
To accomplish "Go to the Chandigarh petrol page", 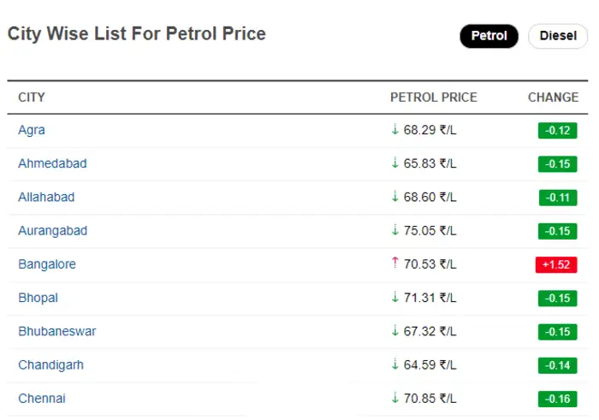I will 50,365.
